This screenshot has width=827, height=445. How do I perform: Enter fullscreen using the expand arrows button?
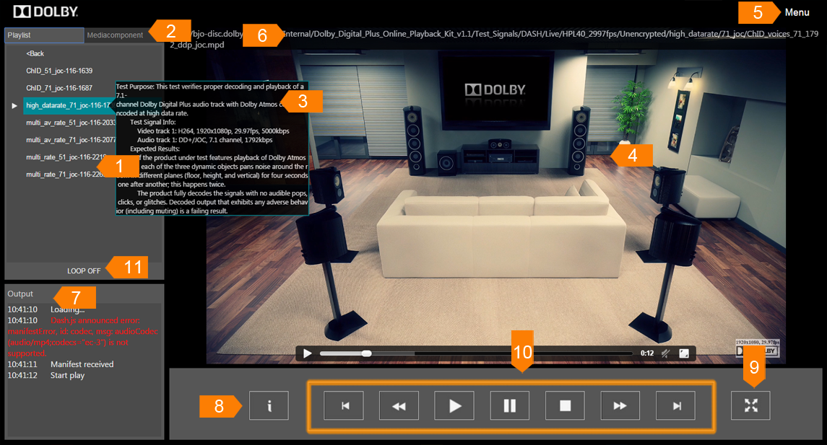[750, 406]
